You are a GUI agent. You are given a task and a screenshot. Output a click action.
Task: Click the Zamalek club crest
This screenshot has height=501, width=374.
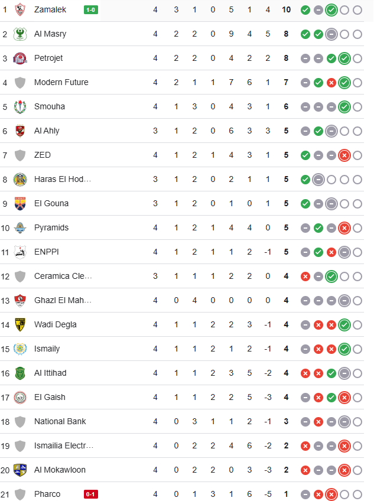(20, 9)
